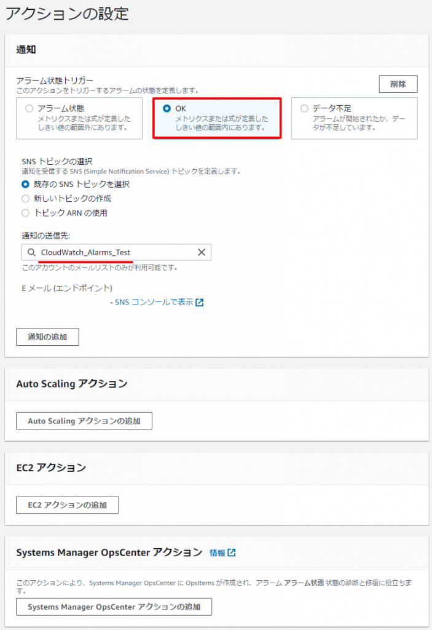Click the アクションの設定 page heading
The width and height of the screenshot is (432, 630).
coord(66,14)
